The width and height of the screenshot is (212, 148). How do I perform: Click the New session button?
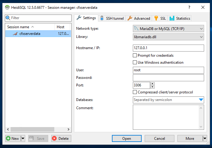click(13, 138)
